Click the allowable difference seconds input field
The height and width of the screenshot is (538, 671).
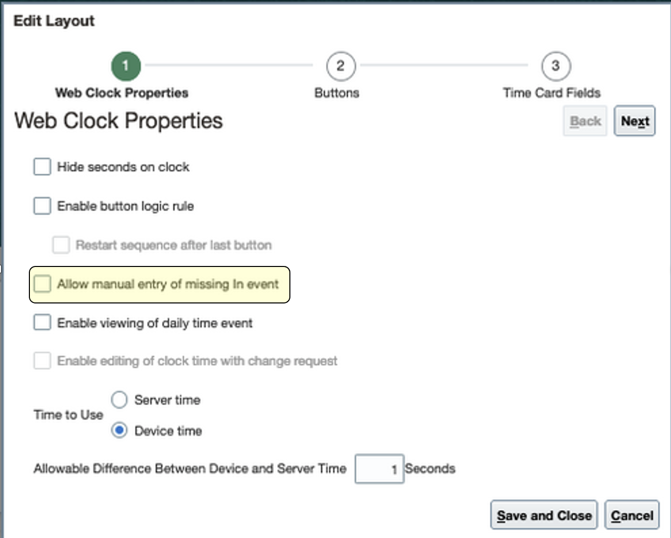[379, 469]
